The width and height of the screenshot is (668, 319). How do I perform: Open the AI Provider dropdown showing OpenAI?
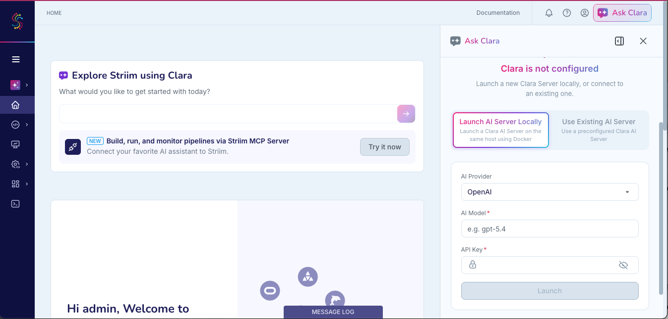point(549,192)
